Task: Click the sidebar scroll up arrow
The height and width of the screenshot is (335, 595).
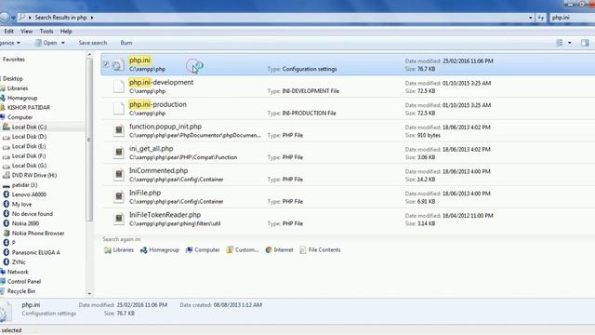Action: [x=89, y=55]
